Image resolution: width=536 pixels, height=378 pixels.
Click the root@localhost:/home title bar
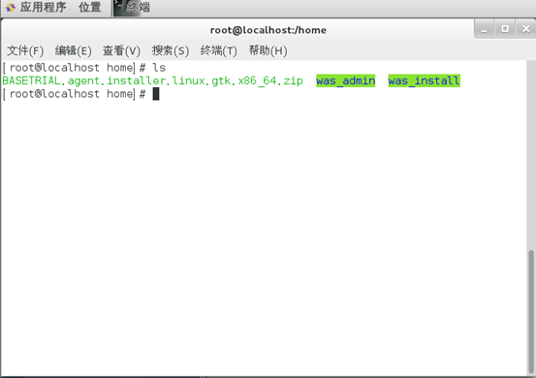[x=268, y=30]
